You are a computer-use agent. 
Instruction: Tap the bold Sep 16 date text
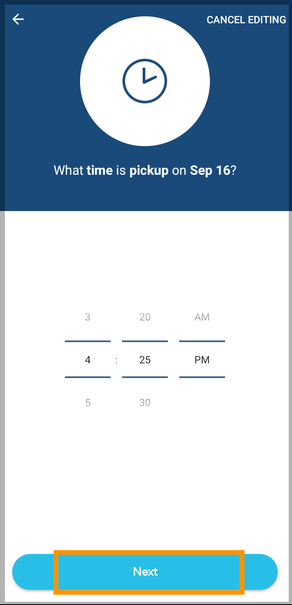(210, 170)
